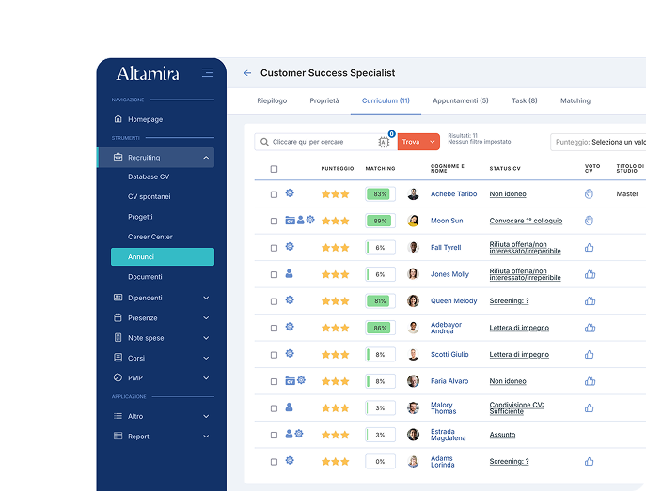Click the Corsi book icon
The height and width of the screenshot is (491, 646).
[x=118, y=358]
